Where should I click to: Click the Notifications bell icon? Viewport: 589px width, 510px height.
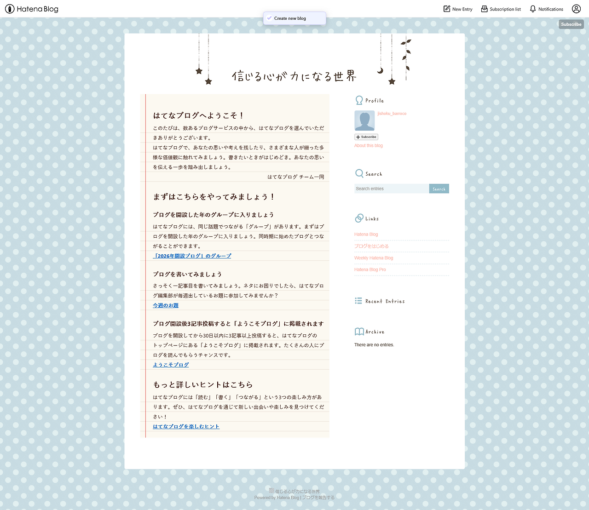[533, 9]
